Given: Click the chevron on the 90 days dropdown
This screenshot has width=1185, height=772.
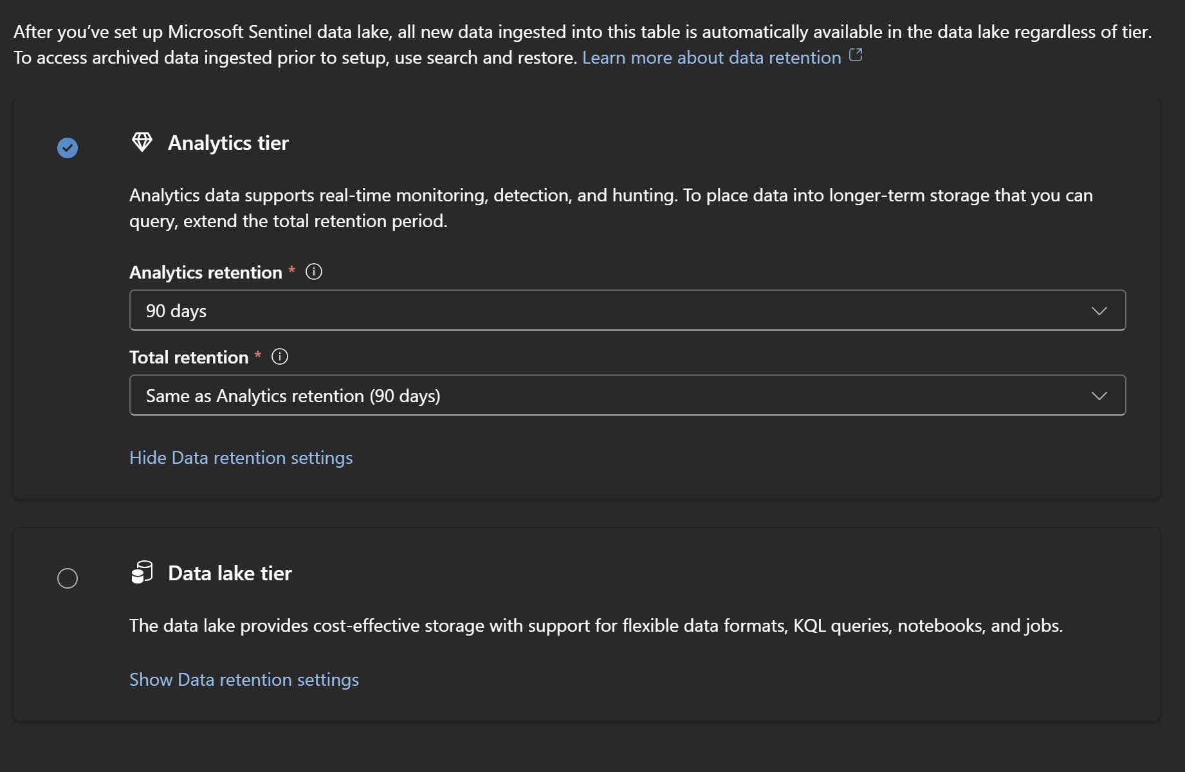Looking at the screenshot, I should 1099,311.
